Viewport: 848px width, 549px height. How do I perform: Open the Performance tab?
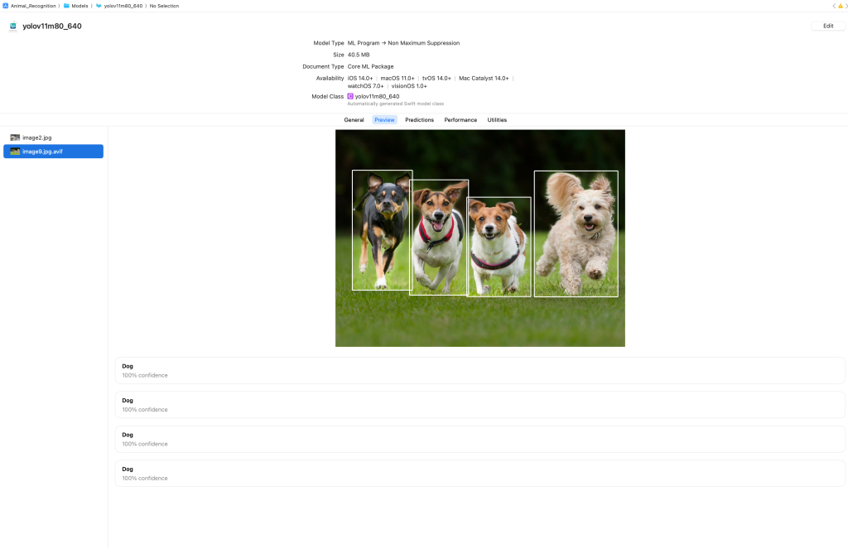click(460, 120)
